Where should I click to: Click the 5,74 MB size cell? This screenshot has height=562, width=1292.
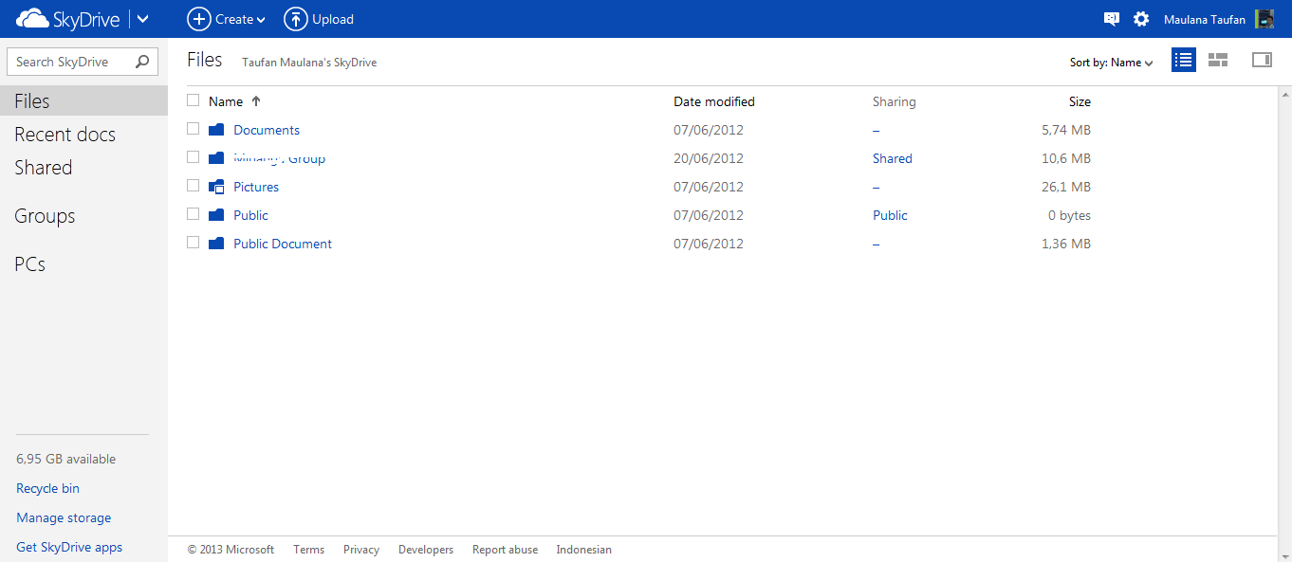pyautogui.click(x=1066, y=130)
